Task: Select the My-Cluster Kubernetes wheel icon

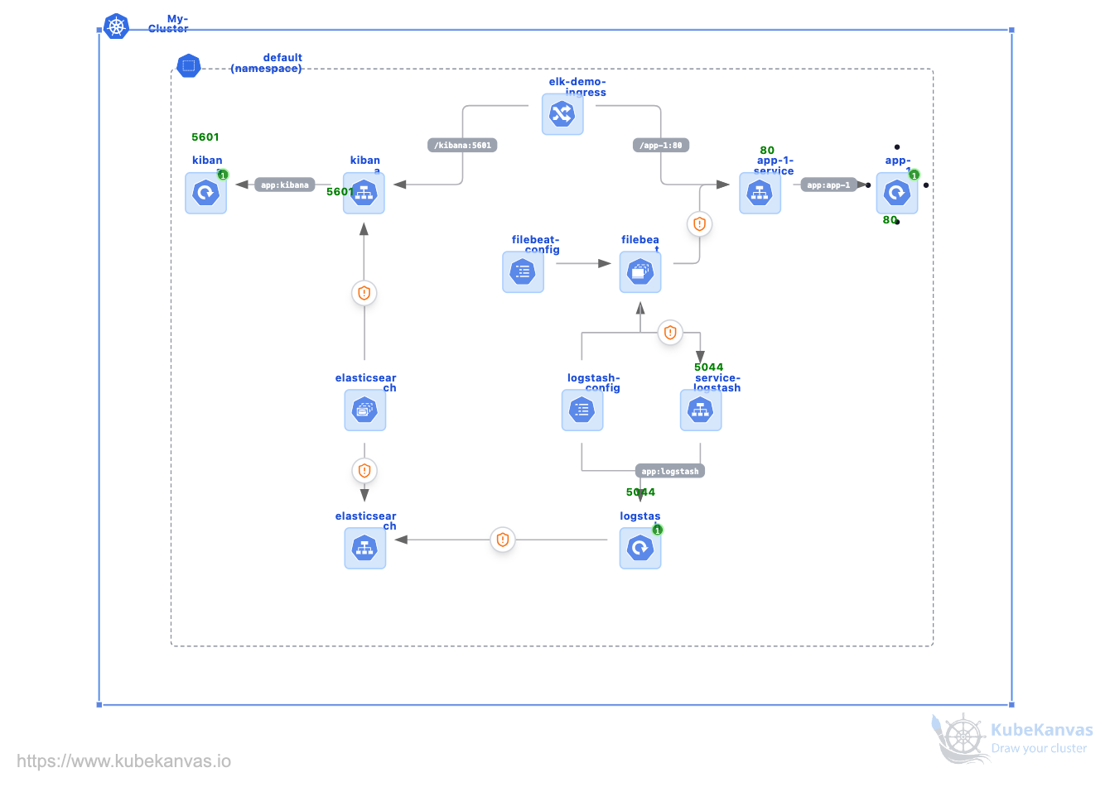Action: (117, 26)
